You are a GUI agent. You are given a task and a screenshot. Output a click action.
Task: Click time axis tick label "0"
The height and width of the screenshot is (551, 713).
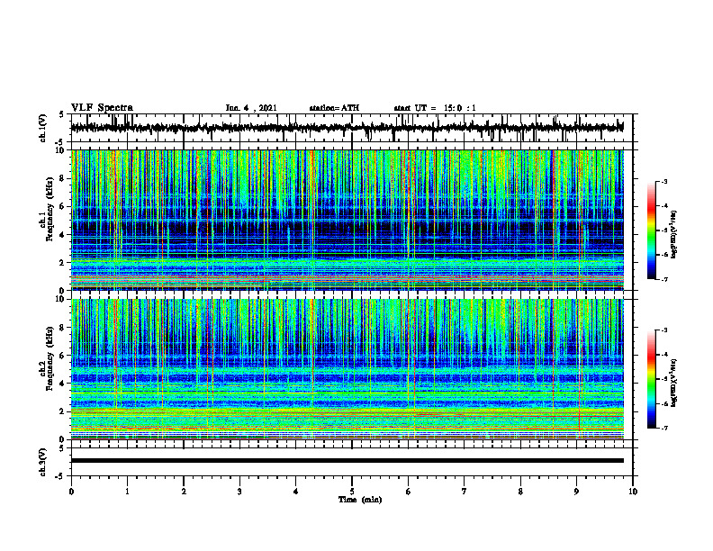(x=71, y=492)
